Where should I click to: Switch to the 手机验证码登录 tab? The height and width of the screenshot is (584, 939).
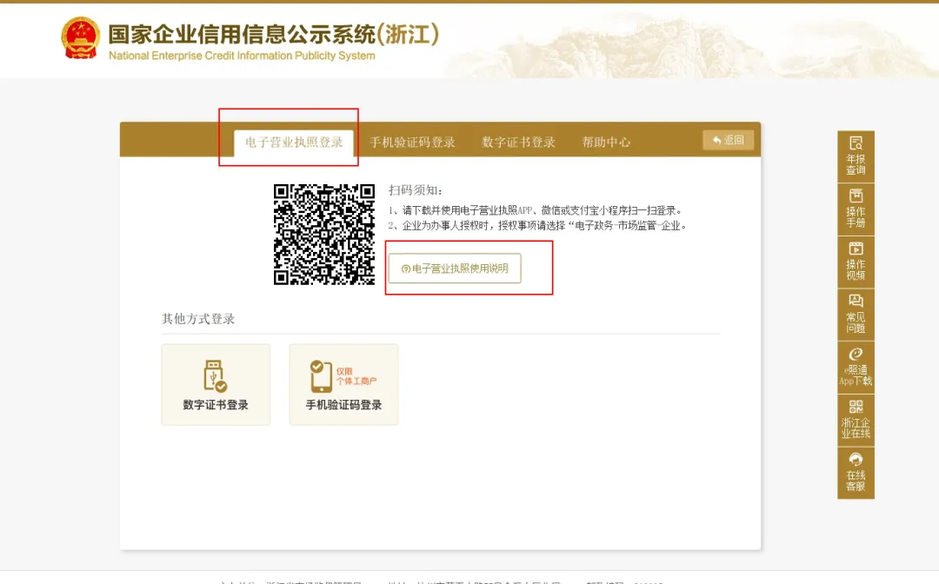click(x=411, y=142)
